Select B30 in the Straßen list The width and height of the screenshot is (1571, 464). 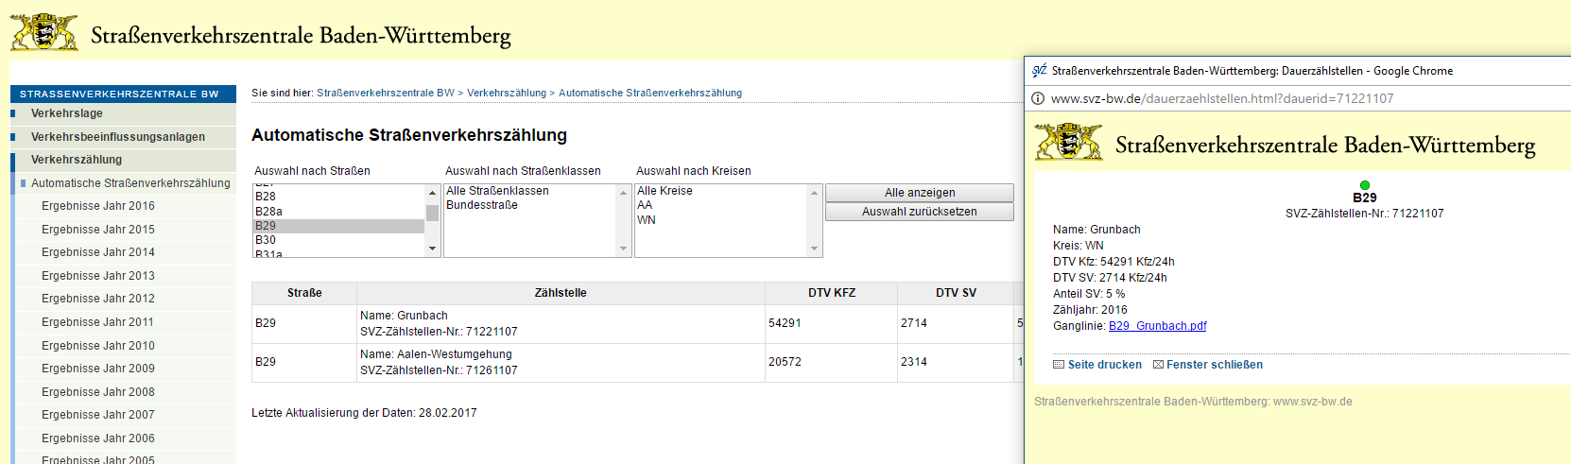pos(339,240)
